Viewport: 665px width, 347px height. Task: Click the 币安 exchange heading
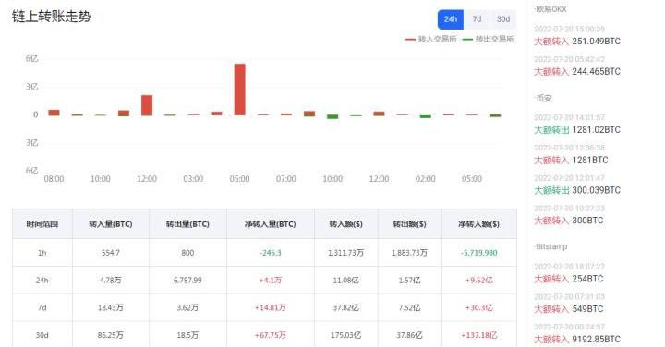pyautogui.click(x=543, y=98)
